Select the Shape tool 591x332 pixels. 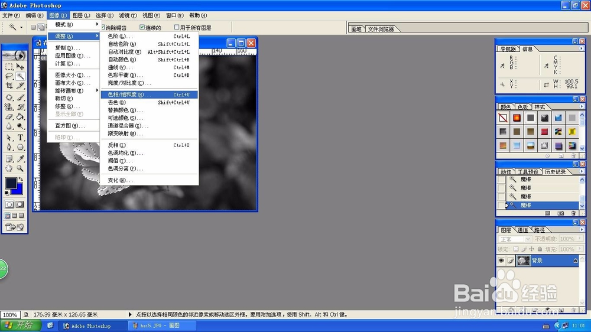[x=20, y=147]
